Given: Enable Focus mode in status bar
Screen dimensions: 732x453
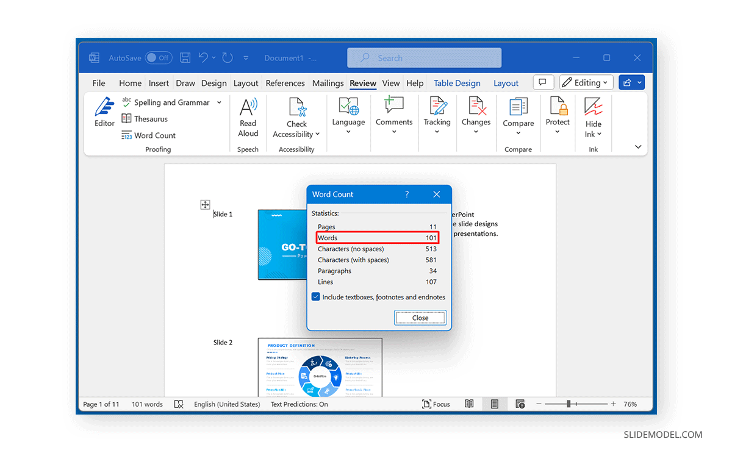Looking at the screenshot, I should point(436,404).
